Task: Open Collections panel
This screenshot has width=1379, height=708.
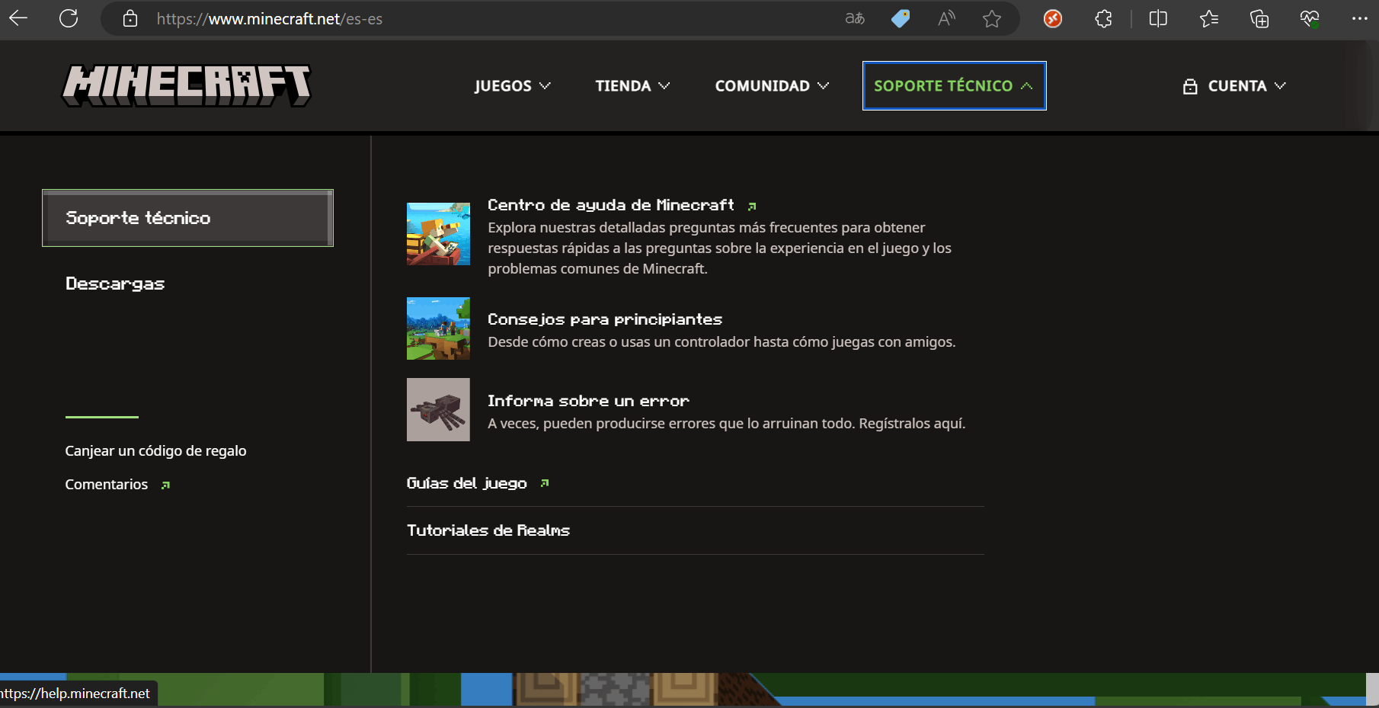Action: coord(1259,18)
